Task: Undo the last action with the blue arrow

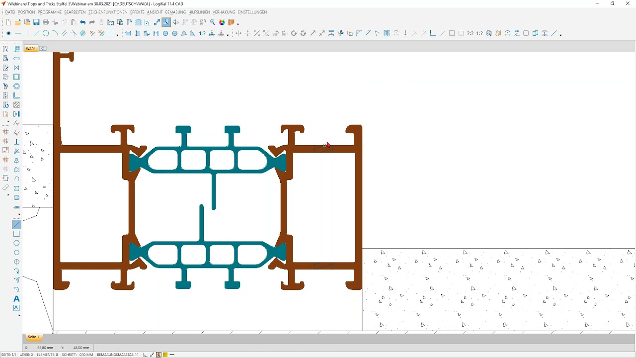Action: [x=82, y=22]
